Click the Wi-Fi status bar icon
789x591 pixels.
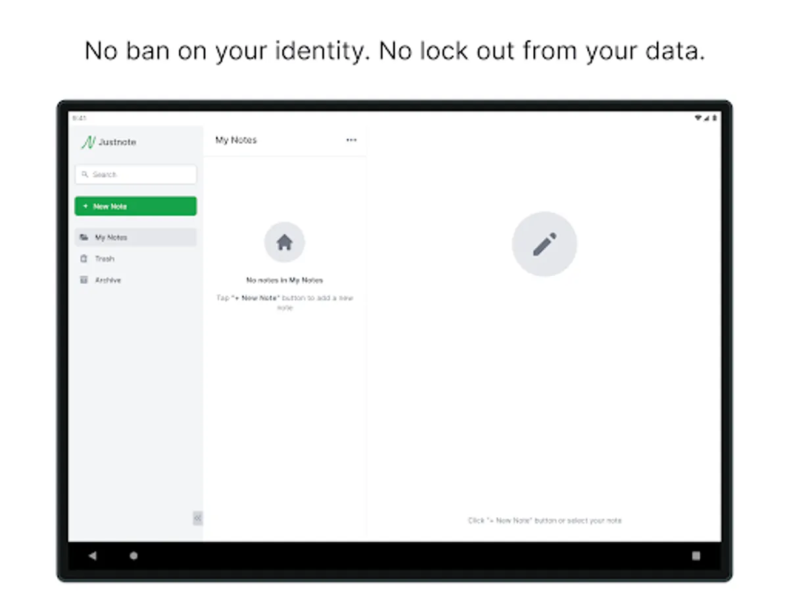click(x=698, y=118)
